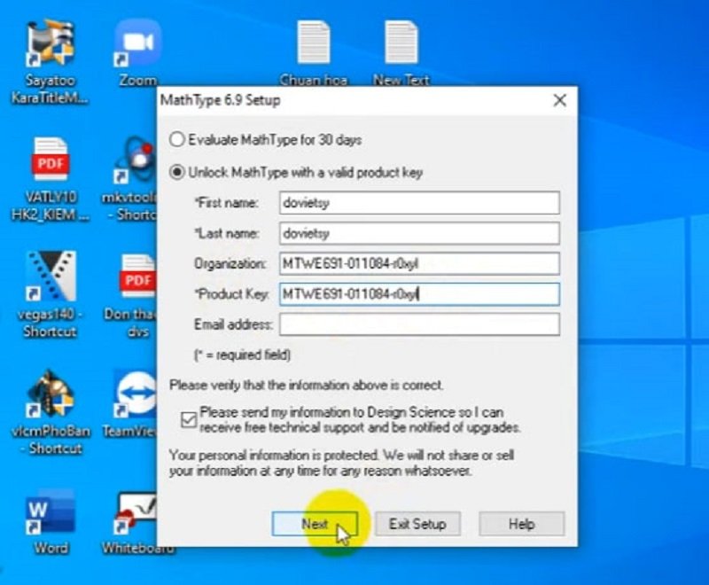This screenshot has height=585, width=709.
Task: Click Exit Setup to cancel installation
Action: pyautogui.click(x=417, y=524)
